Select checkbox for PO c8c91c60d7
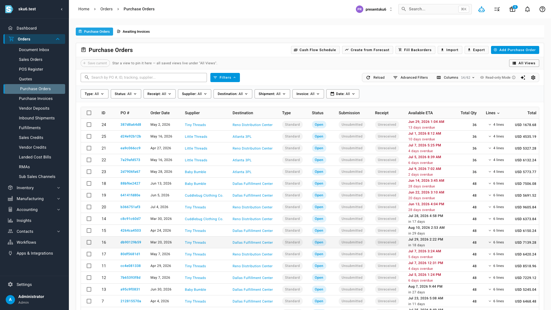This screenshot has height=310, width=551. pyautogui.click(x=89, y=219)
